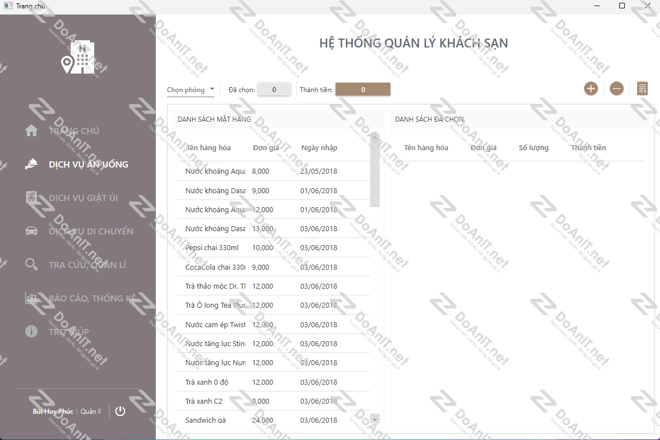
Task: Click the scrollbar up arrow
Action: click(375, 137)
